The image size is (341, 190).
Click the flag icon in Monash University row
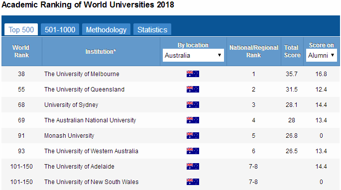point(193,136)
